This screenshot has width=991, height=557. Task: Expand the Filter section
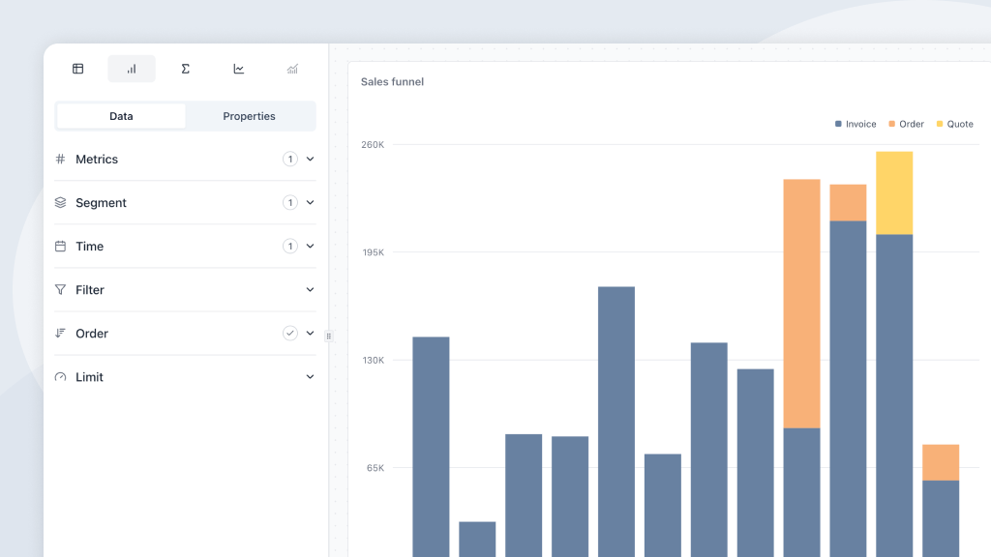(310, 289)
